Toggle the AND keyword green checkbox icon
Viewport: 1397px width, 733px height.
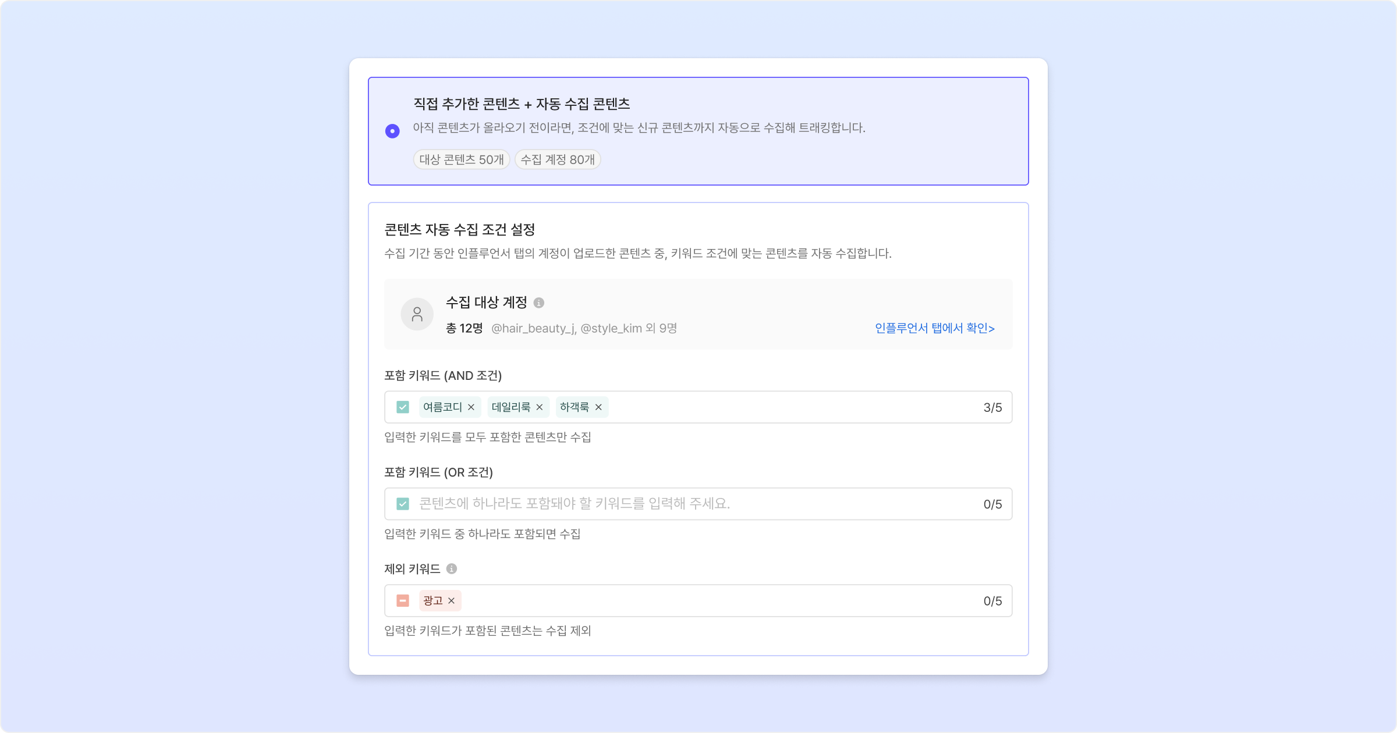pyautogui.click(x=403, y=407)
